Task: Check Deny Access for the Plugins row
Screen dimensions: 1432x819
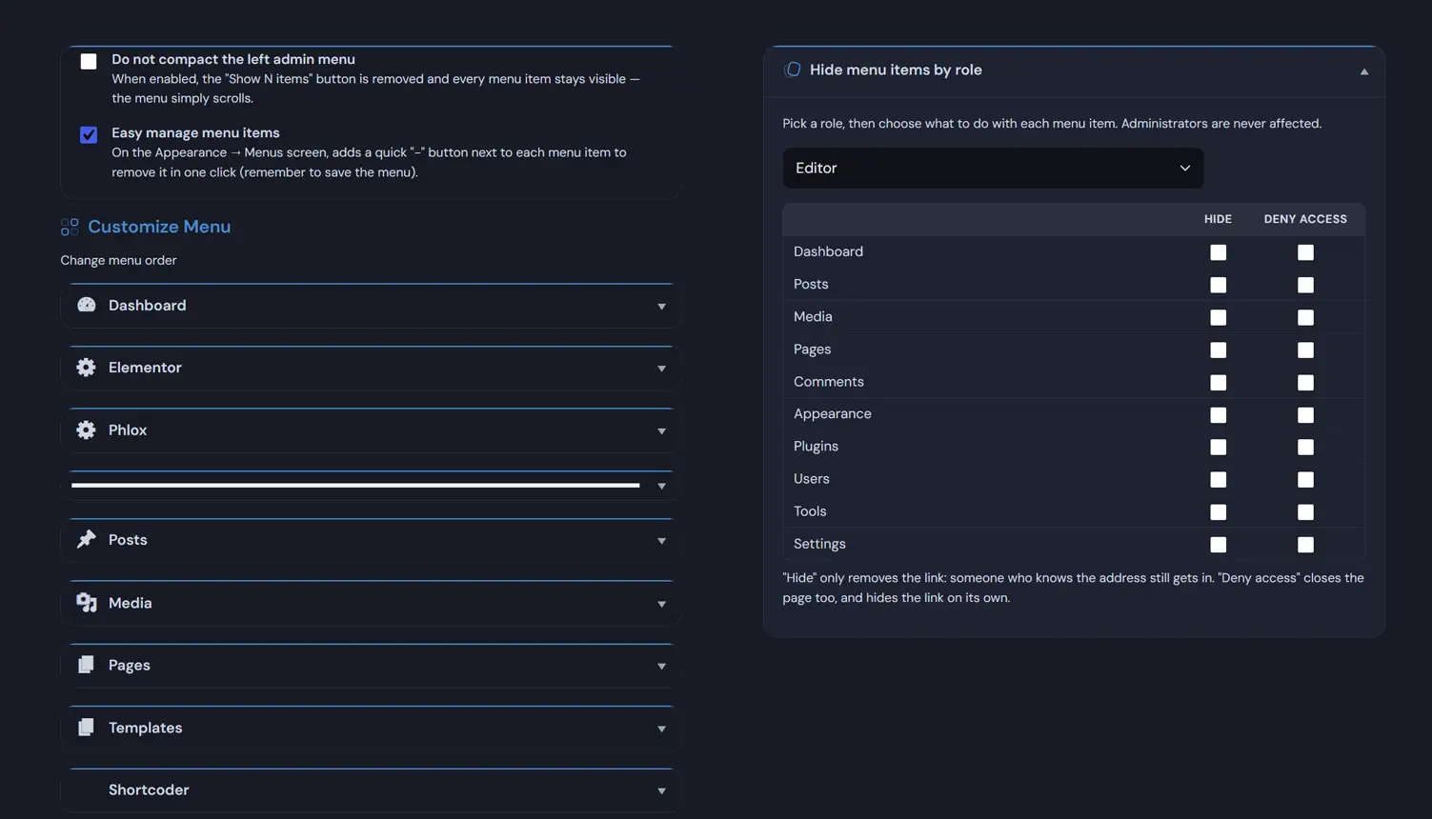Action: tap(1305, 447)
